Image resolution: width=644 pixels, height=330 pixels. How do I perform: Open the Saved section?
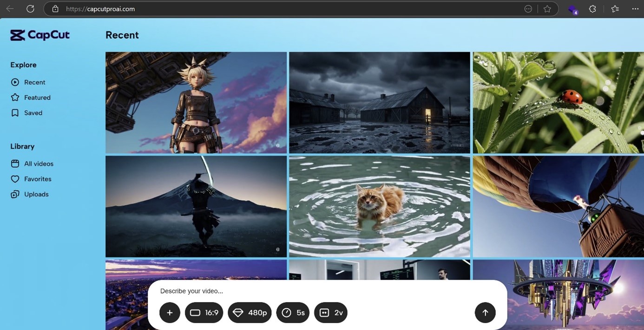(26, 113)
